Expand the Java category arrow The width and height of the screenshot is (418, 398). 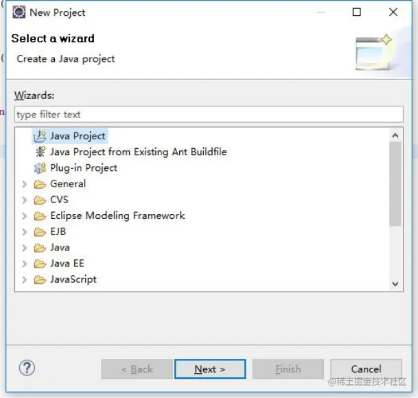tap(25, 248)
